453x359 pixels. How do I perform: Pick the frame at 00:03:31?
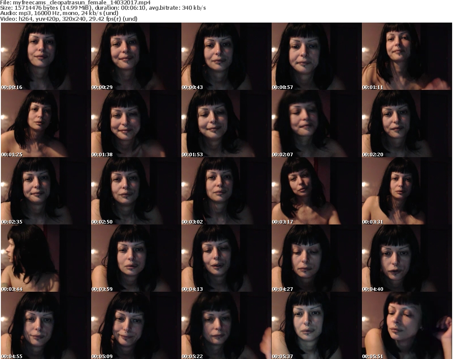[x=407, y=191]
